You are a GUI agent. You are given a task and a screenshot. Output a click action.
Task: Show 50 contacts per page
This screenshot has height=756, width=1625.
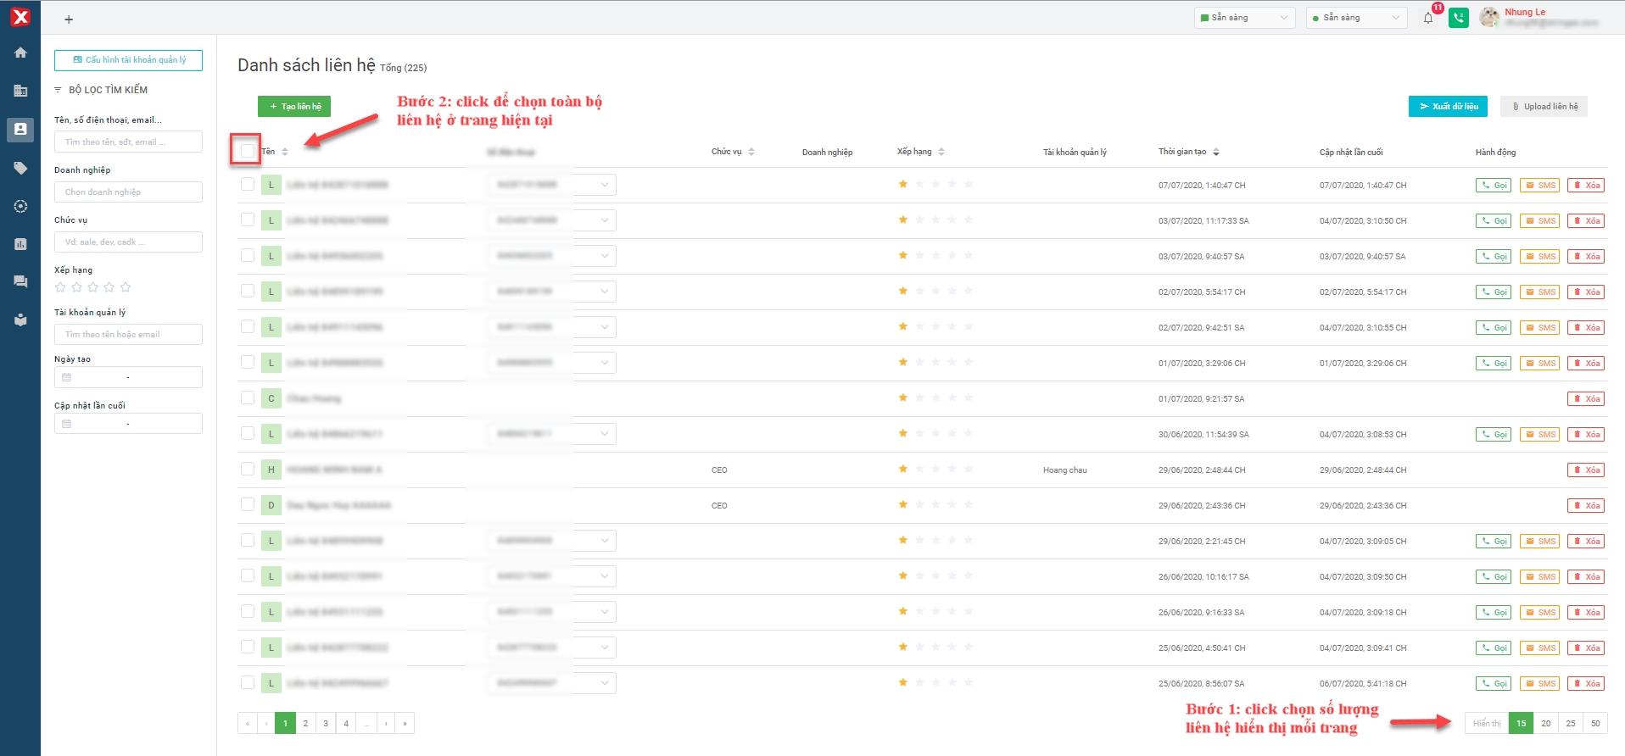pyautogui.click(x=1594, y=723)
